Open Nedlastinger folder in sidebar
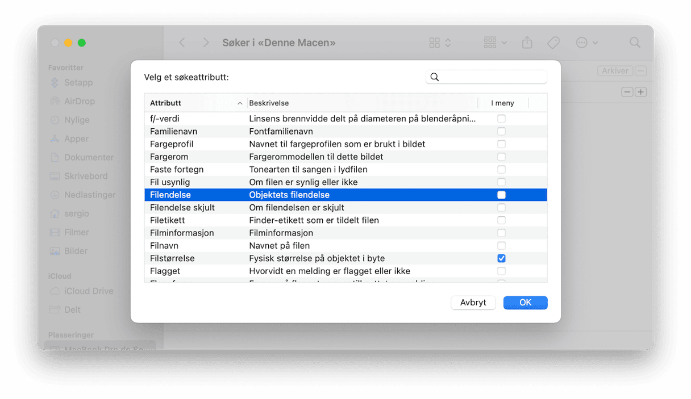The image size is (691, 399). pyautogui.click(x=90, y=195)
